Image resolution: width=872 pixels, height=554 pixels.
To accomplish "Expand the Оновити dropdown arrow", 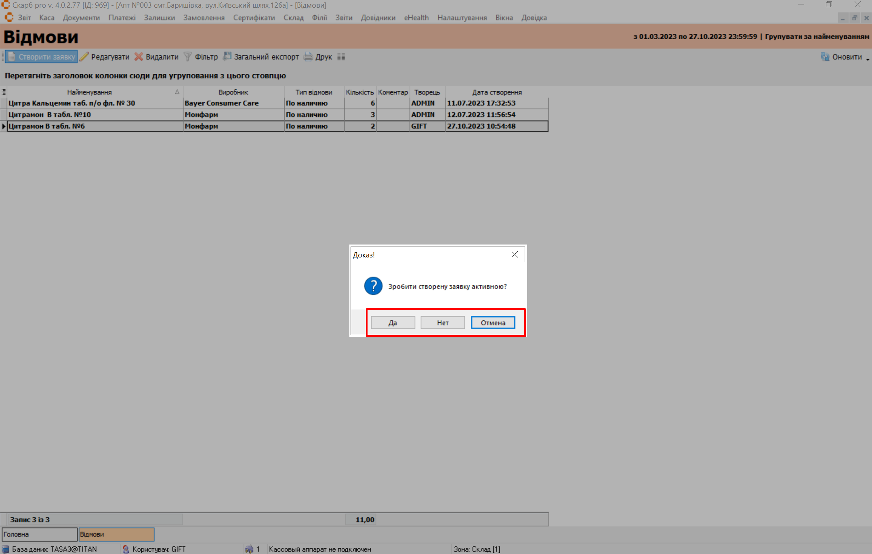I will 868,59.
